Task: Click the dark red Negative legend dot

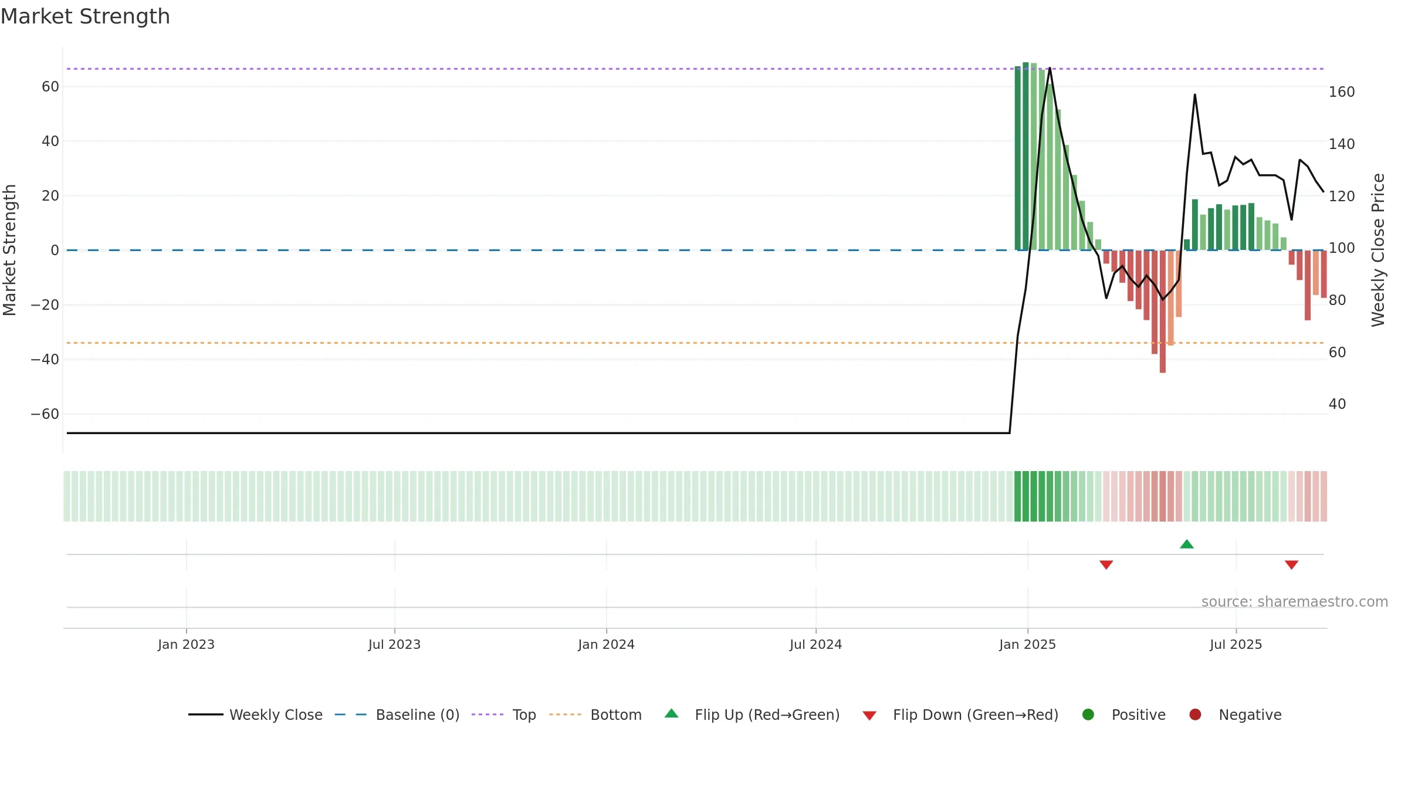Action: (x=1195, y=715)
